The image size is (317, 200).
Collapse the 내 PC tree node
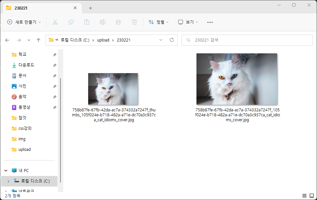tap(6, 171)
